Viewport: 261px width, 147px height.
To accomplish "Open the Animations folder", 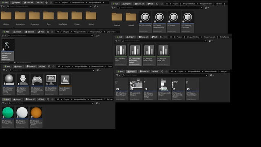I will coord(20,18).
